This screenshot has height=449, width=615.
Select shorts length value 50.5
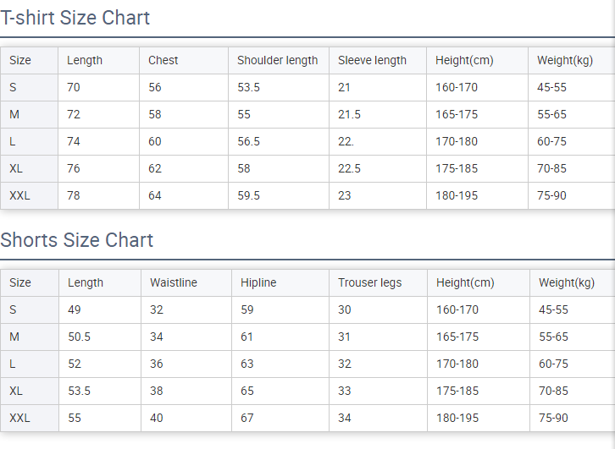(x=79, y=337)
